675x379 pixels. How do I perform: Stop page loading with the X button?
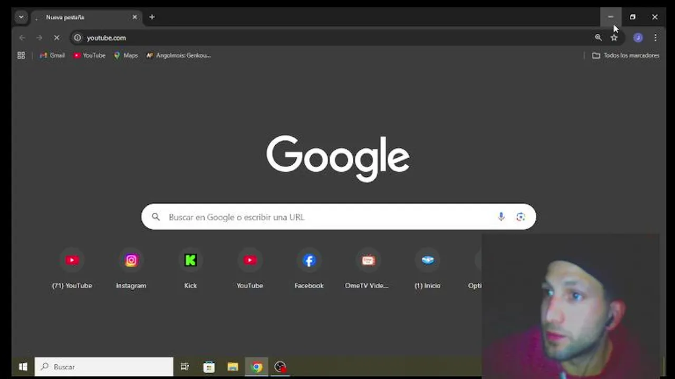[x=56, y=38]
